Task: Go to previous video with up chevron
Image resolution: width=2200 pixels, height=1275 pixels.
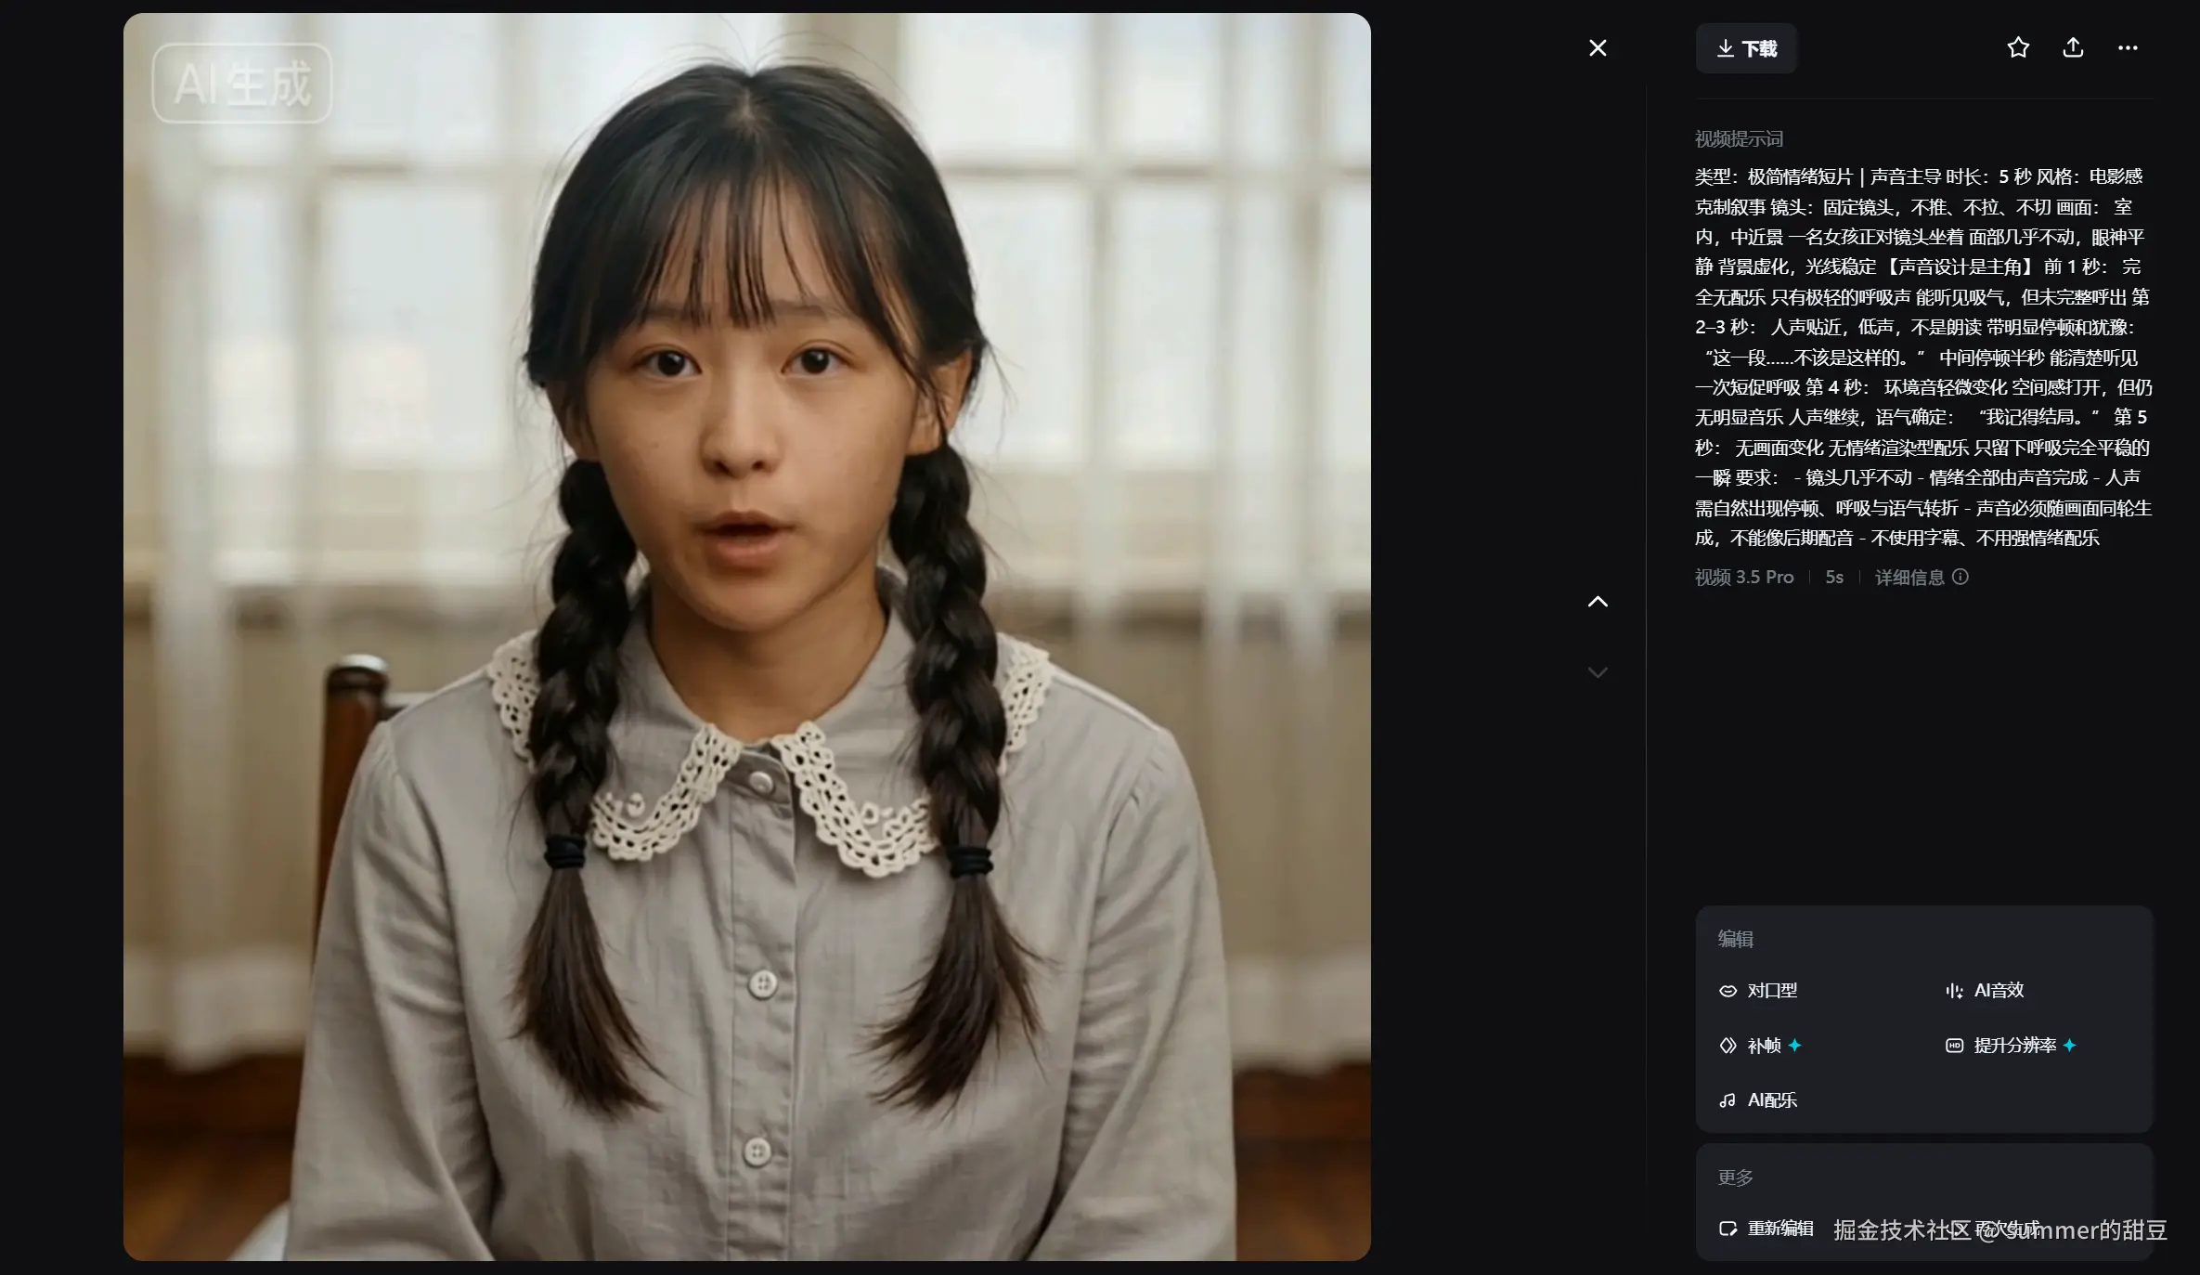Action: pyautogui.click(x=1598, y=602)
